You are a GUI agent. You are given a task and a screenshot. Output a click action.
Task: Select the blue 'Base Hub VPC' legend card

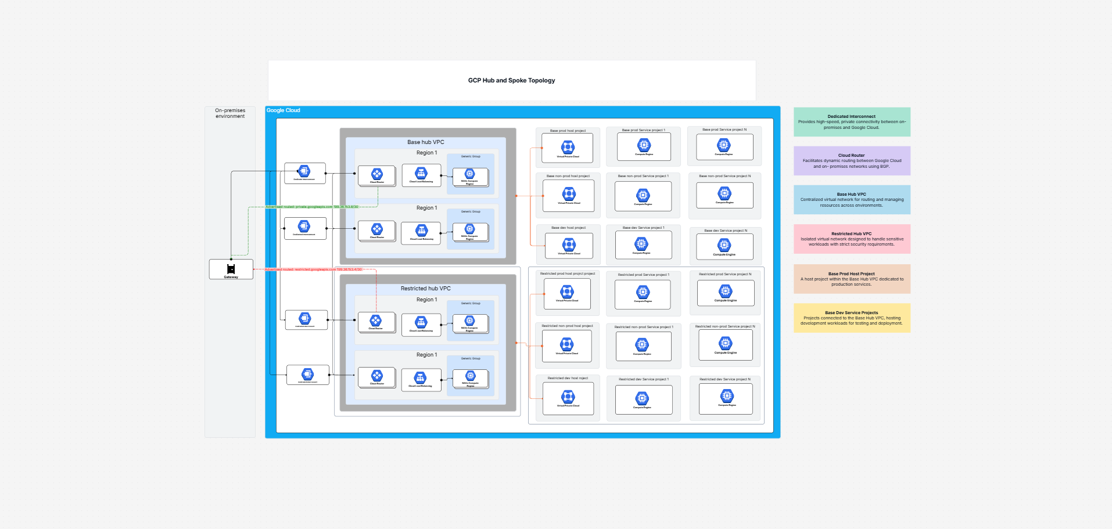852,200
